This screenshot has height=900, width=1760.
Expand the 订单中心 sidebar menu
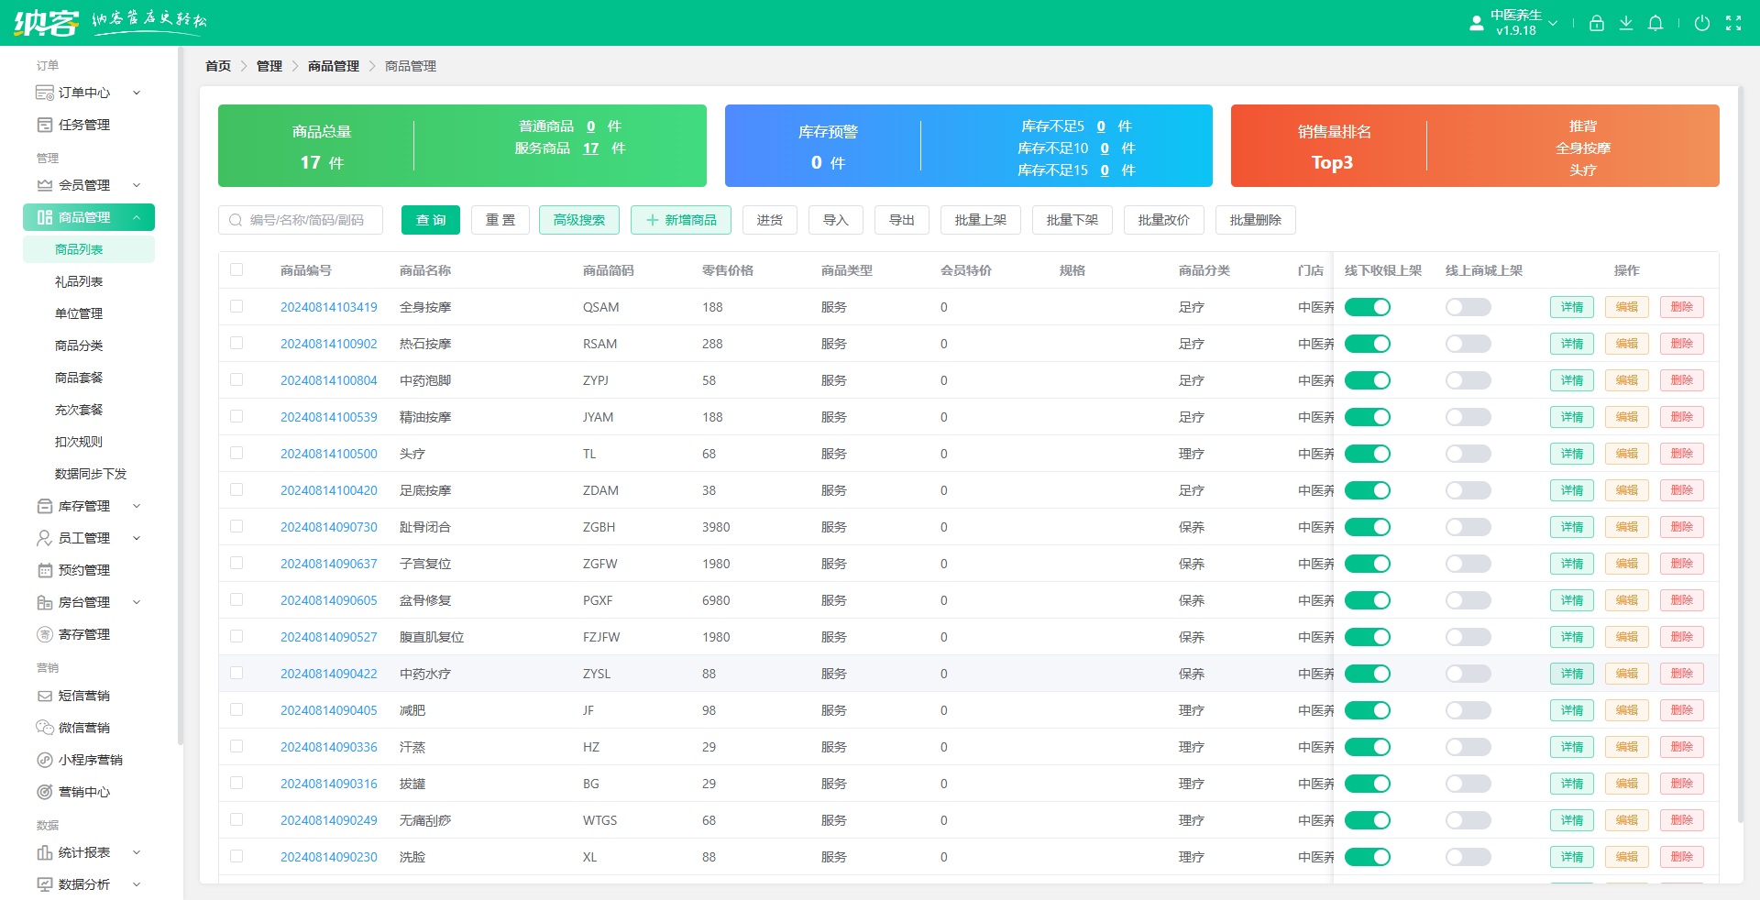(x=137, y=93)
